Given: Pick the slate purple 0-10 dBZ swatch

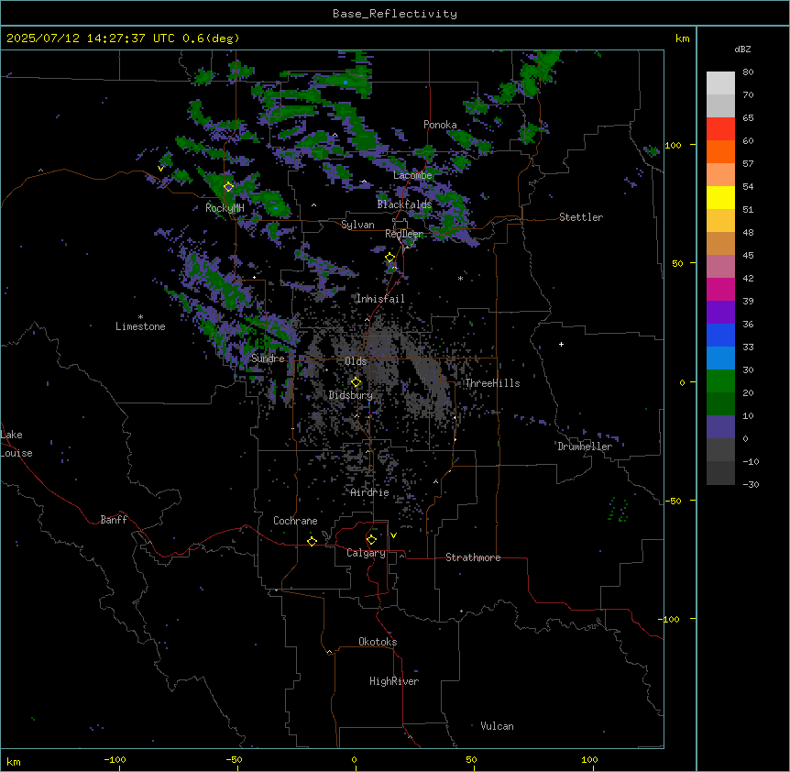Looking at the screenshot, I should pyautogui.click(x=720, y=427).
